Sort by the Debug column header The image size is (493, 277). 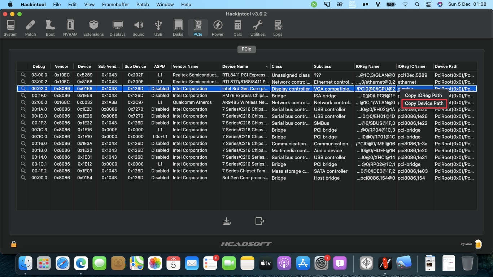[39, 66]
